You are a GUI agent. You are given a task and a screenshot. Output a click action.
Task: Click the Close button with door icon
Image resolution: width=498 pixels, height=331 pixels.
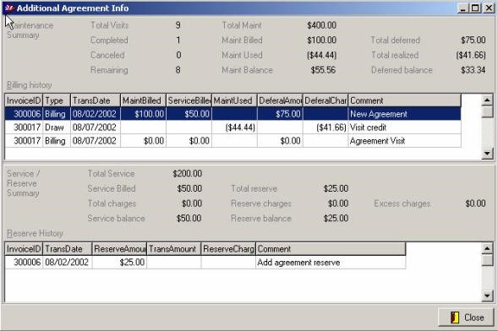(466, 317)
